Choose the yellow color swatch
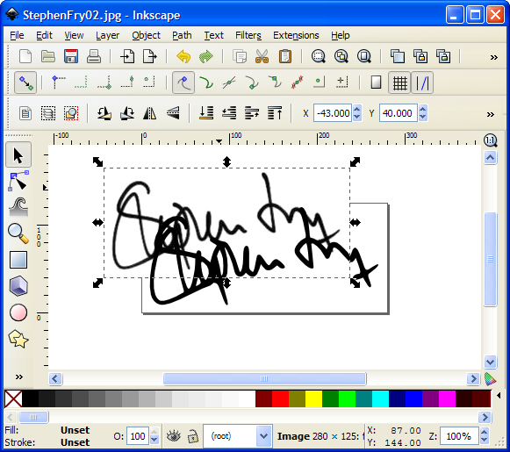510x452 pixels. pos(313,399)
